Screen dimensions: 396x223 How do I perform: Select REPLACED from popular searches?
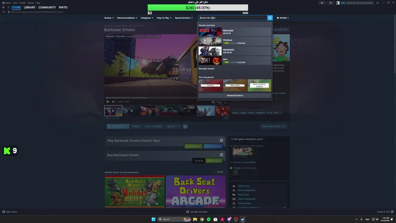click(x=235, y=32)
